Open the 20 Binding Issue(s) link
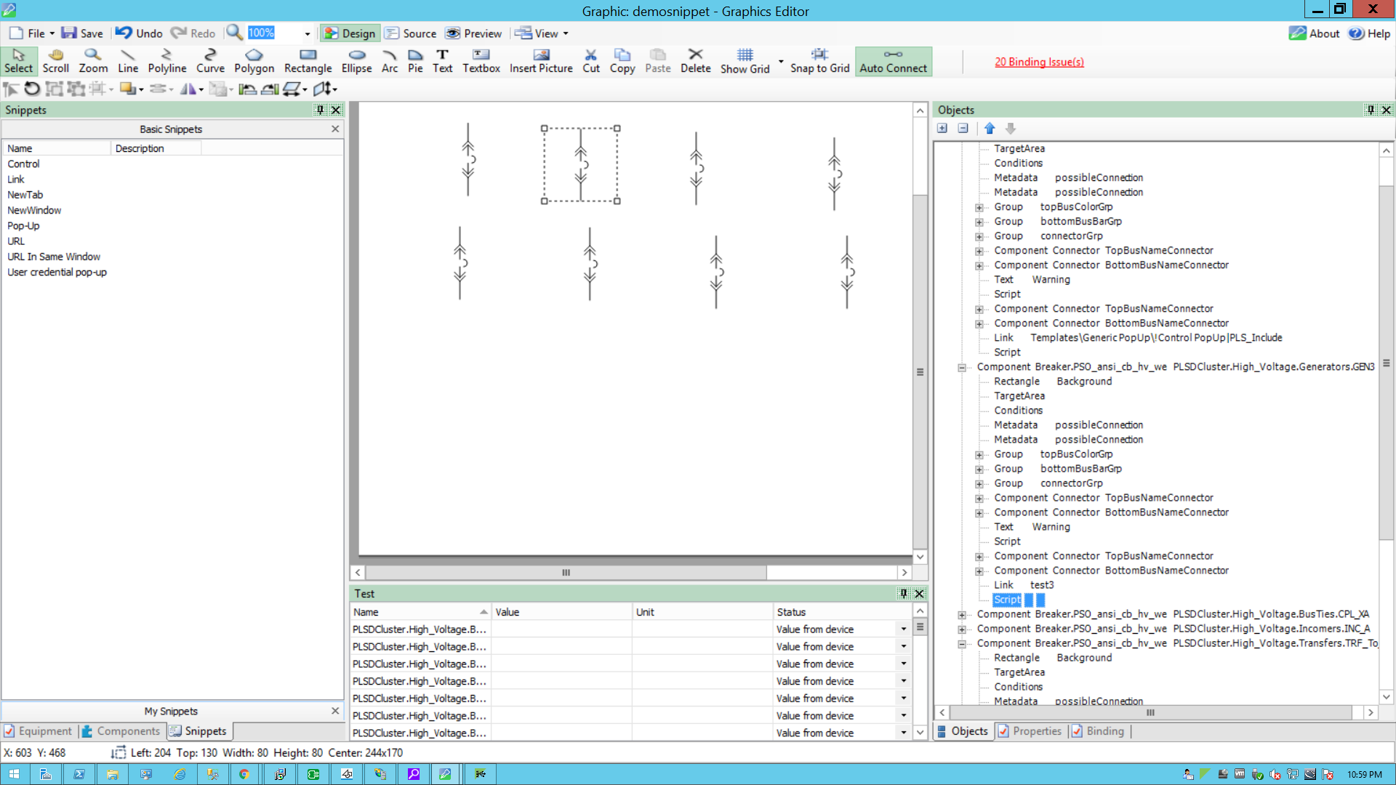This screenshot has width=1396, height=785. [1039, 62]
